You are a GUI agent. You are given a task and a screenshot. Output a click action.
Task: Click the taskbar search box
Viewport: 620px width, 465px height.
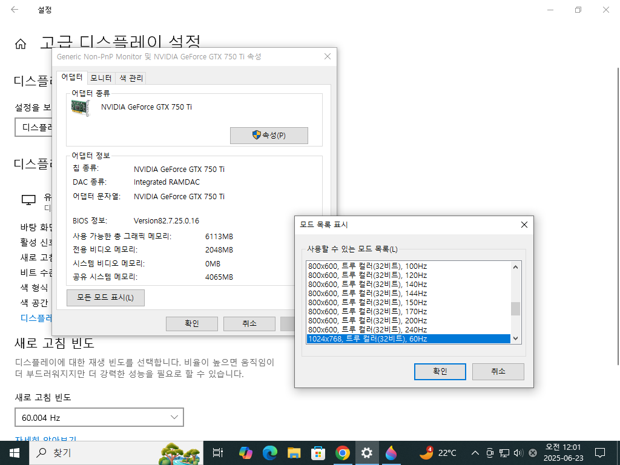pos(116,453)
